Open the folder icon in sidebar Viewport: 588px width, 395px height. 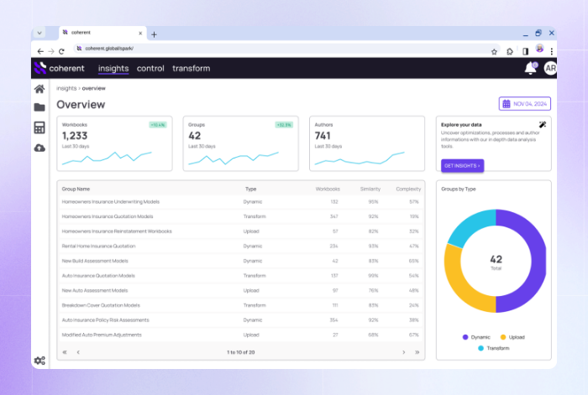click(39, 107)
